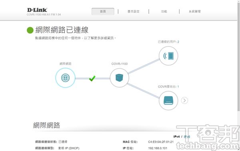Click the COVR-1100 label above router
This screenshot has height=151, width=240.
119,64
